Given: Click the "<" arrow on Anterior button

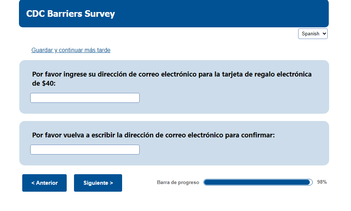Looking at the screenshot, I should [33, 183].
